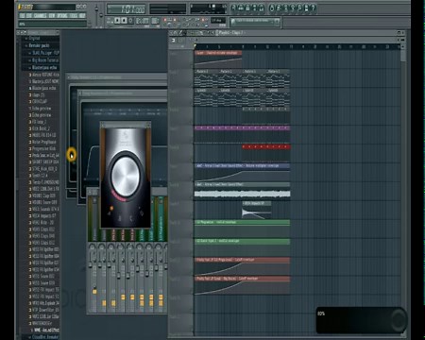The image size is (425, 340).
Task: Click the orange playhead marker in playlist
Action: click(195, 46)
